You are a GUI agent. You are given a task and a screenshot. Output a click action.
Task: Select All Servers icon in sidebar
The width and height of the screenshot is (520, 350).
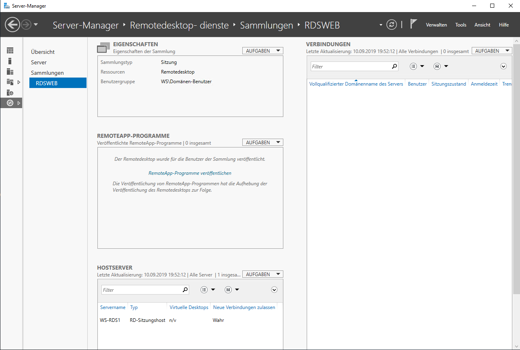point(10,72)
